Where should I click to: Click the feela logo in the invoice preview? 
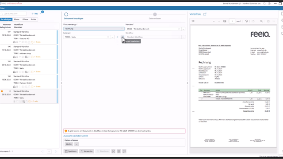[x=260, y=34]
